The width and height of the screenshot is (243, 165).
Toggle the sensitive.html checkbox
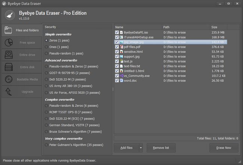point(117,52)
